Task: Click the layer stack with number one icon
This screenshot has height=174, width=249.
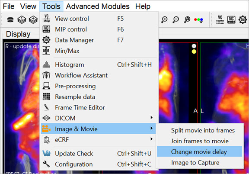Action: [x=22, y=20]
